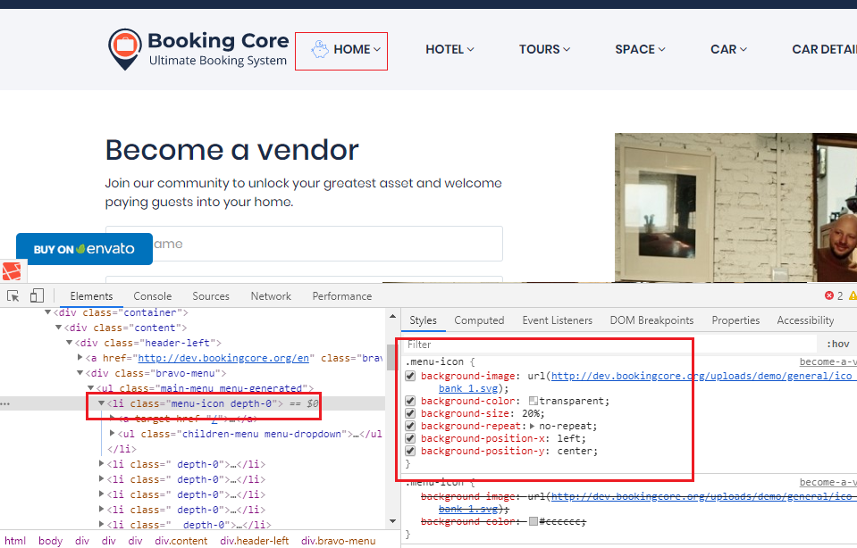Viewport: 857px width, 548px height.
Task: Click the red error count icon
Action: pos(828,296)
